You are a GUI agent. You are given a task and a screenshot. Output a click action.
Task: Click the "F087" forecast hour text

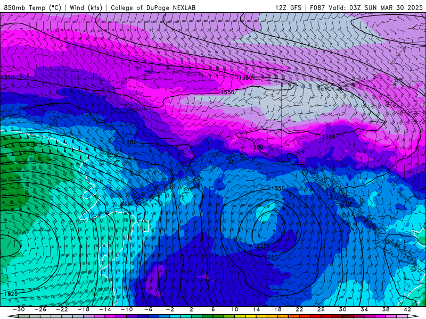(x=317, y=7)
